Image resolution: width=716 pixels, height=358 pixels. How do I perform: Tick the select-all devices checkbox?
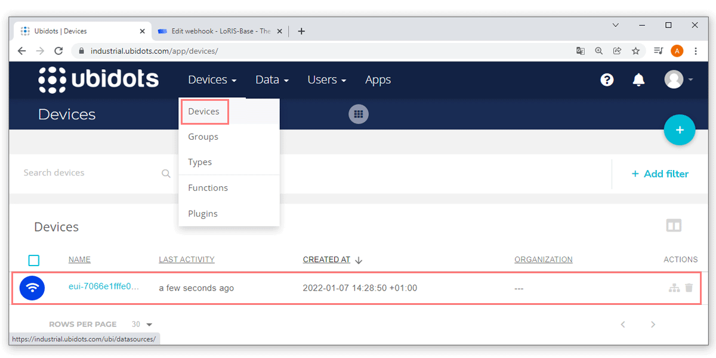click(34, 260)
